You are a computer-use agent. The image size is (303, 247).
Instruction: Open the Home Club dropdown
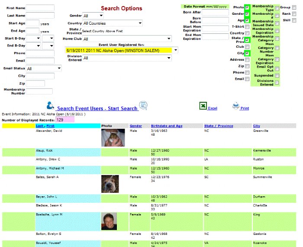pyautogui.click(x=127, y=39)
